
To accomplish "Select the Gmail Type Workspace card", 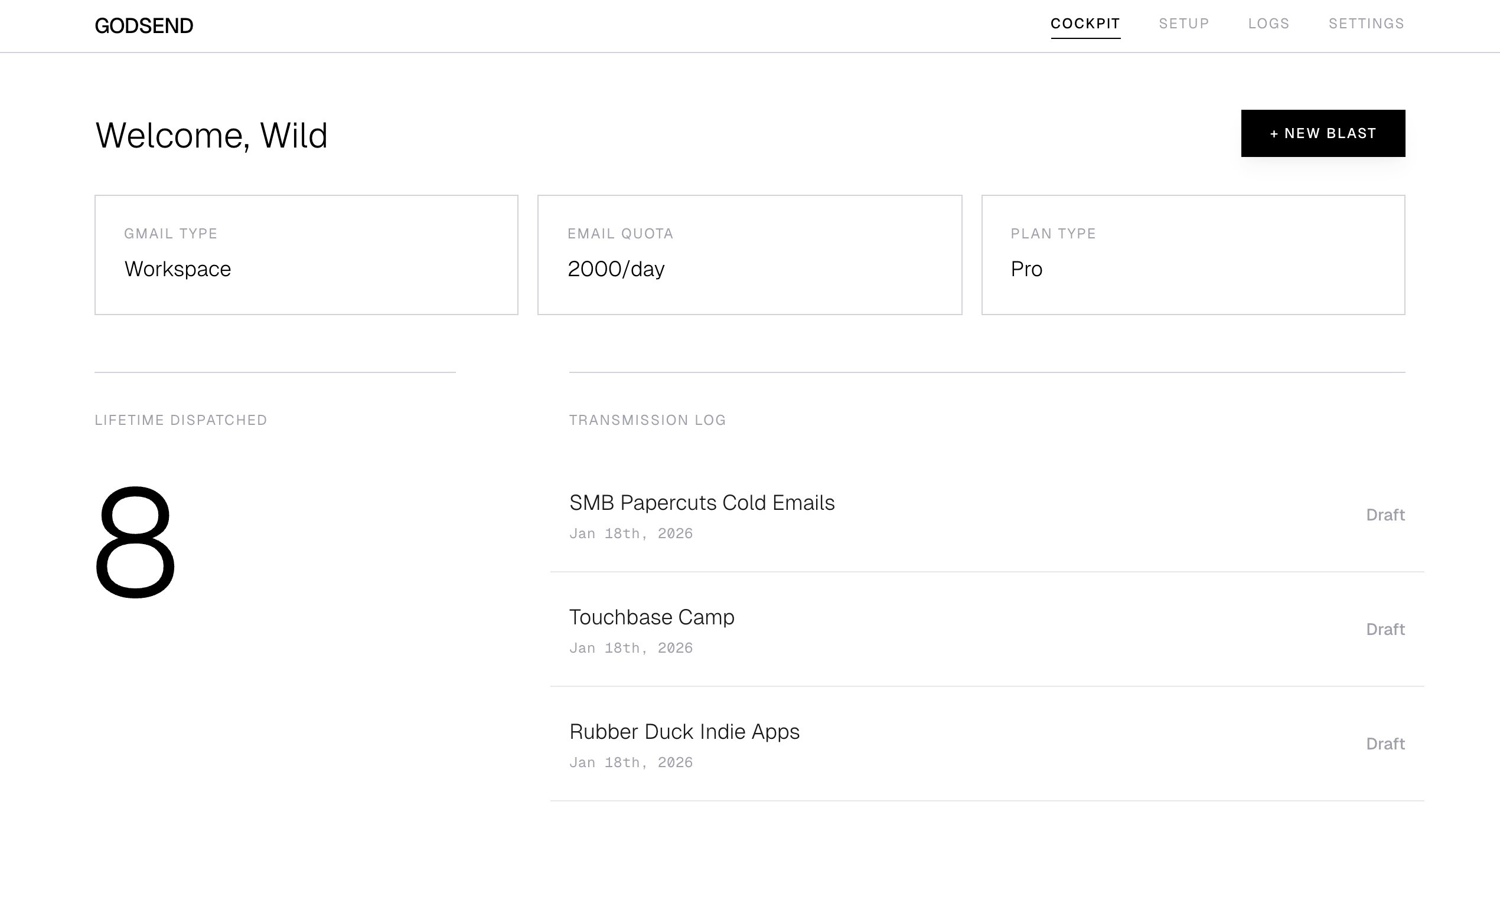I will click(306, 254).
